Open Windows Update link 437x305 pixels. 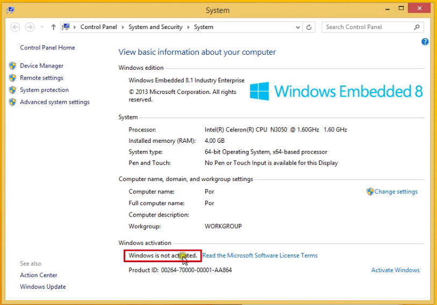pos(42,287)
